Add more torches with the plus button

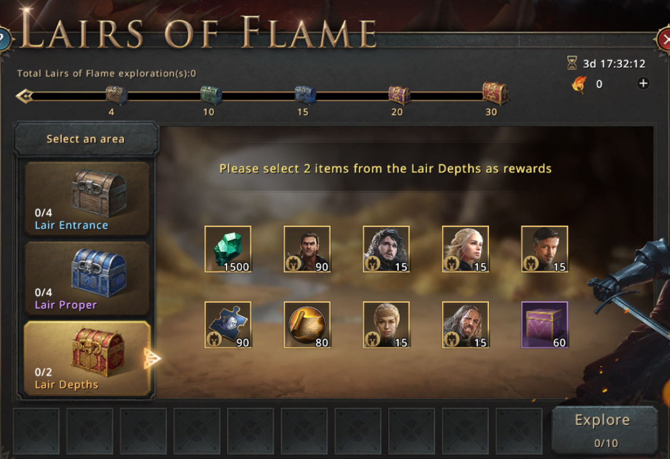[x=643, y=84]
